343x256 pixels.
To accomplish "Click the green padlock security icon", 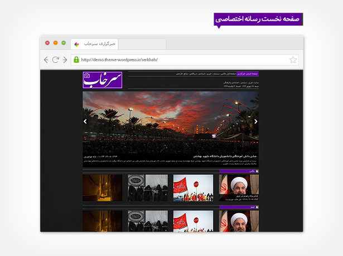I will point(76,60).
